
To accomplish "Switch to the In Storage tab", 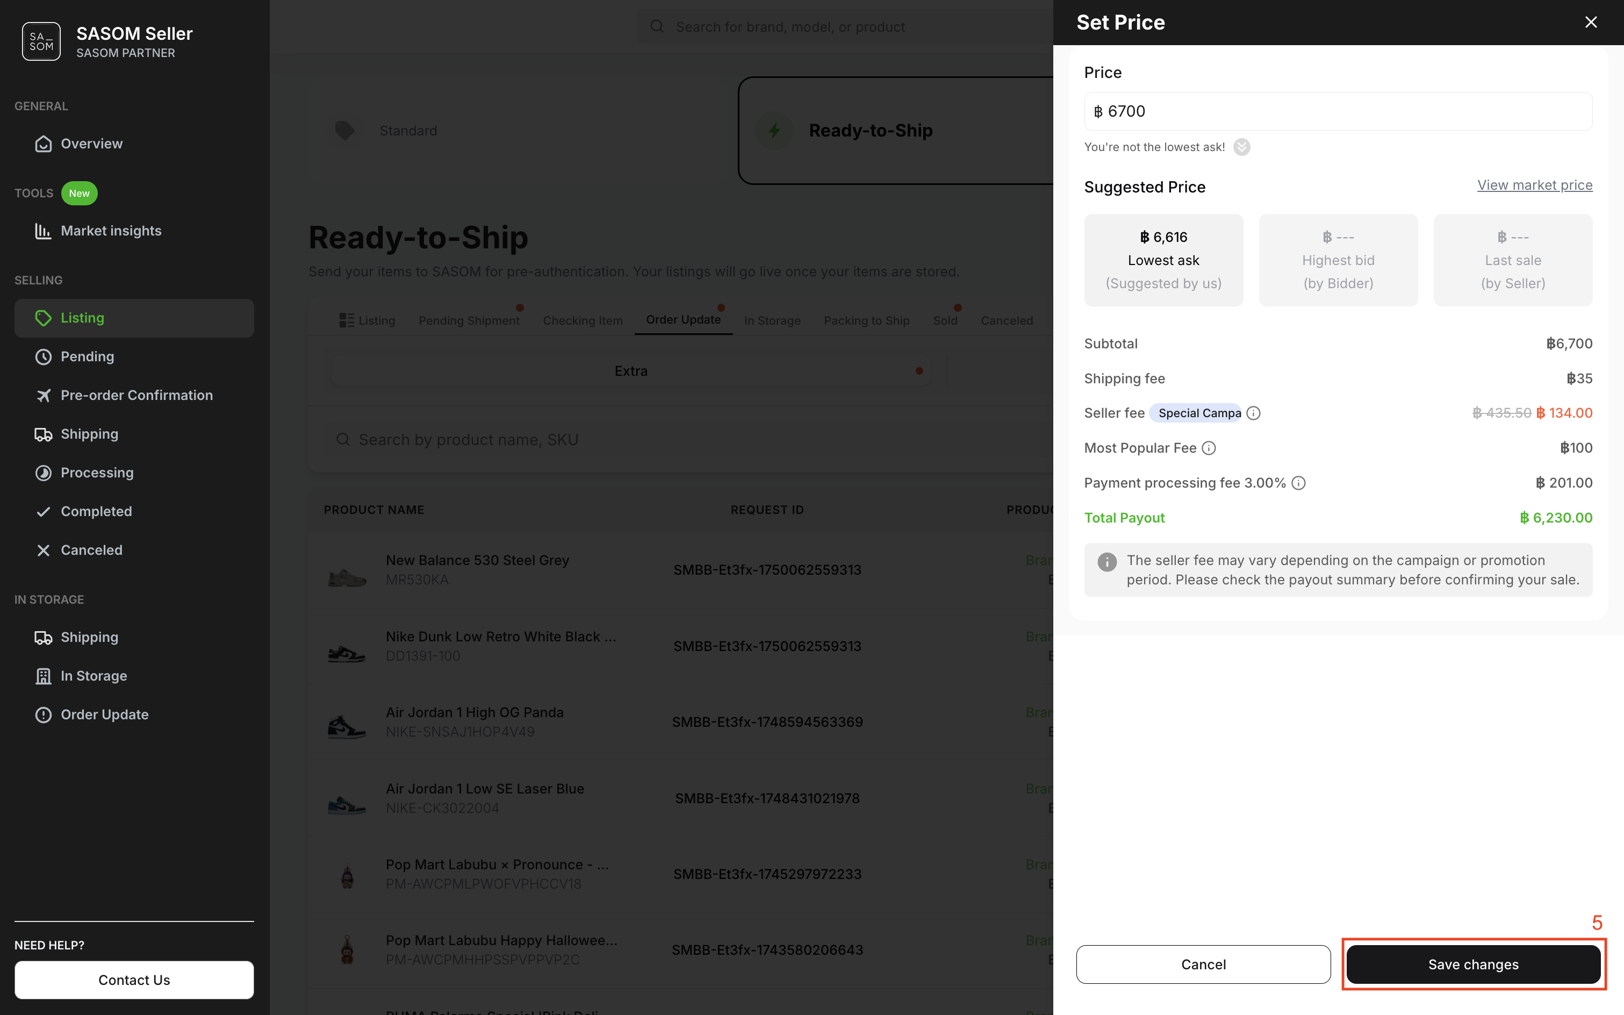I will coord(772,321).
